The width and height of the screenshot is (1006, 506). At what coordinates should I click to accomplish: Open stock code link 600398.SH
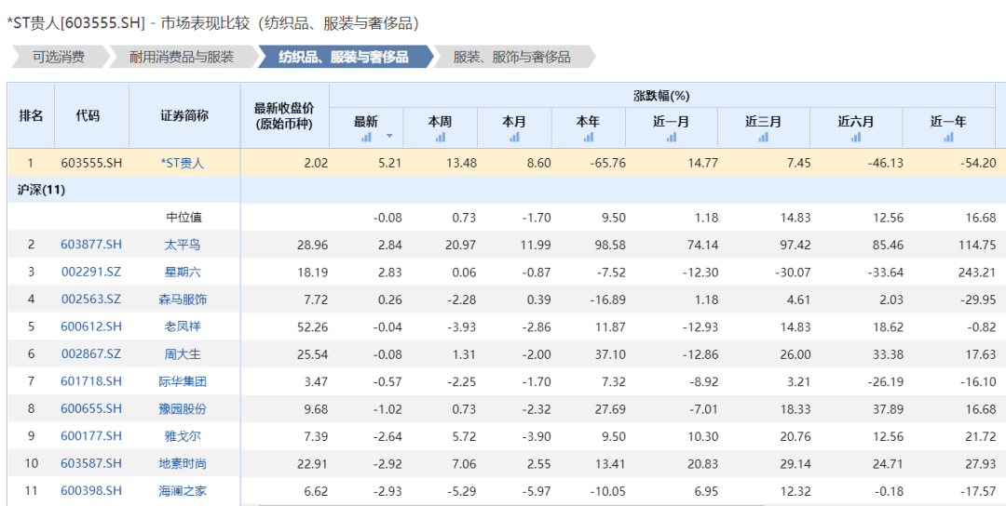click(91, 491)
